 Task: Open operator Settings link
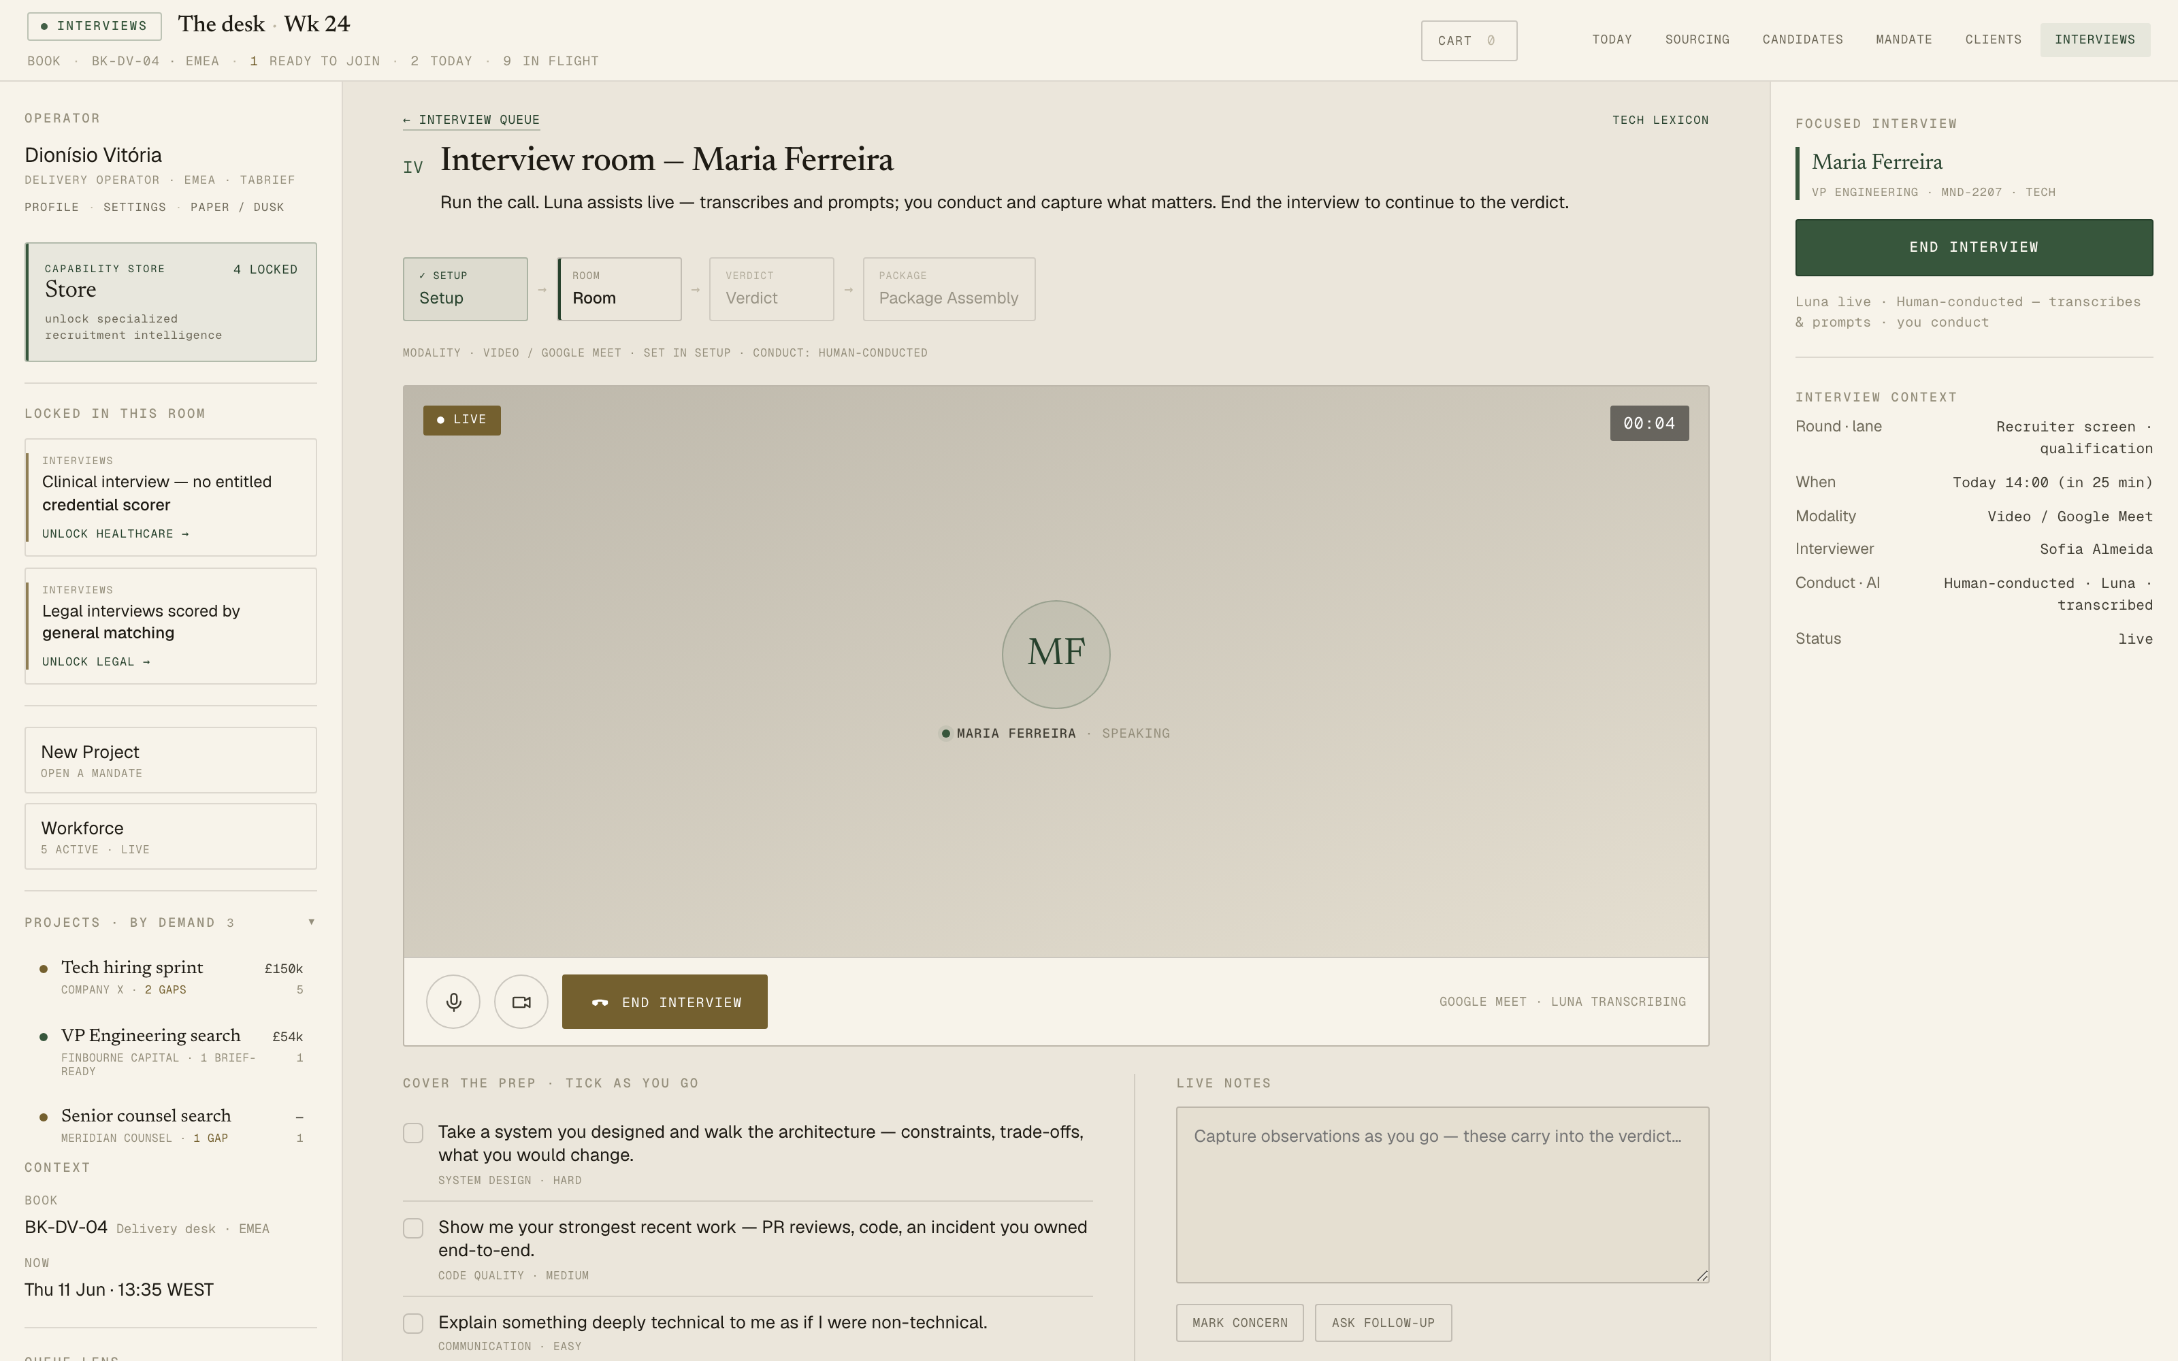(x=134, y=207)
